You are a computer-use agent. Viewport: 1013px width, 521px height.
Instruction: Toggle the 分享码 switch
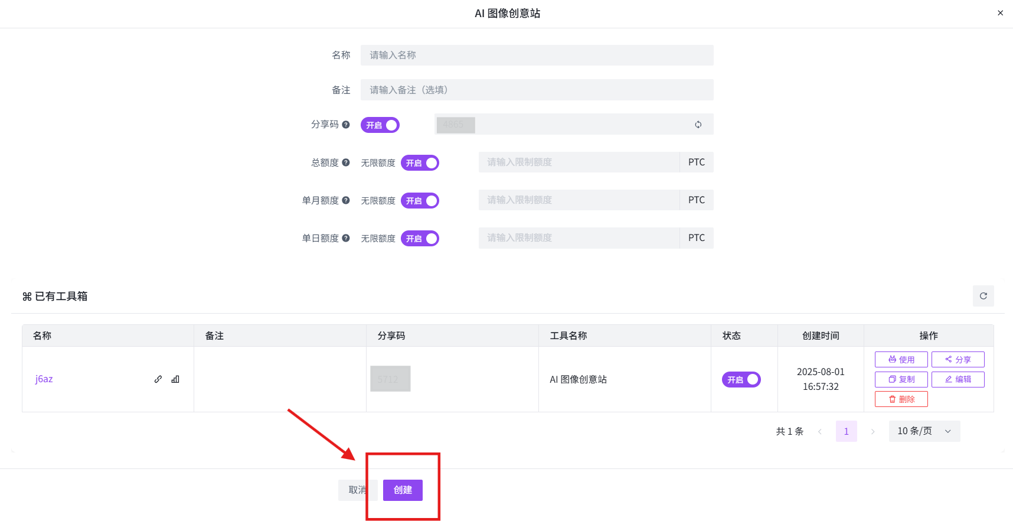pyautogui.click(x=380, y=125)
